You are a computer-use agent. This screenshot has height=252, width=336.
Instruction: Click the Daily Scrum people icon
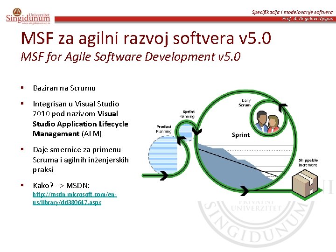268,122
